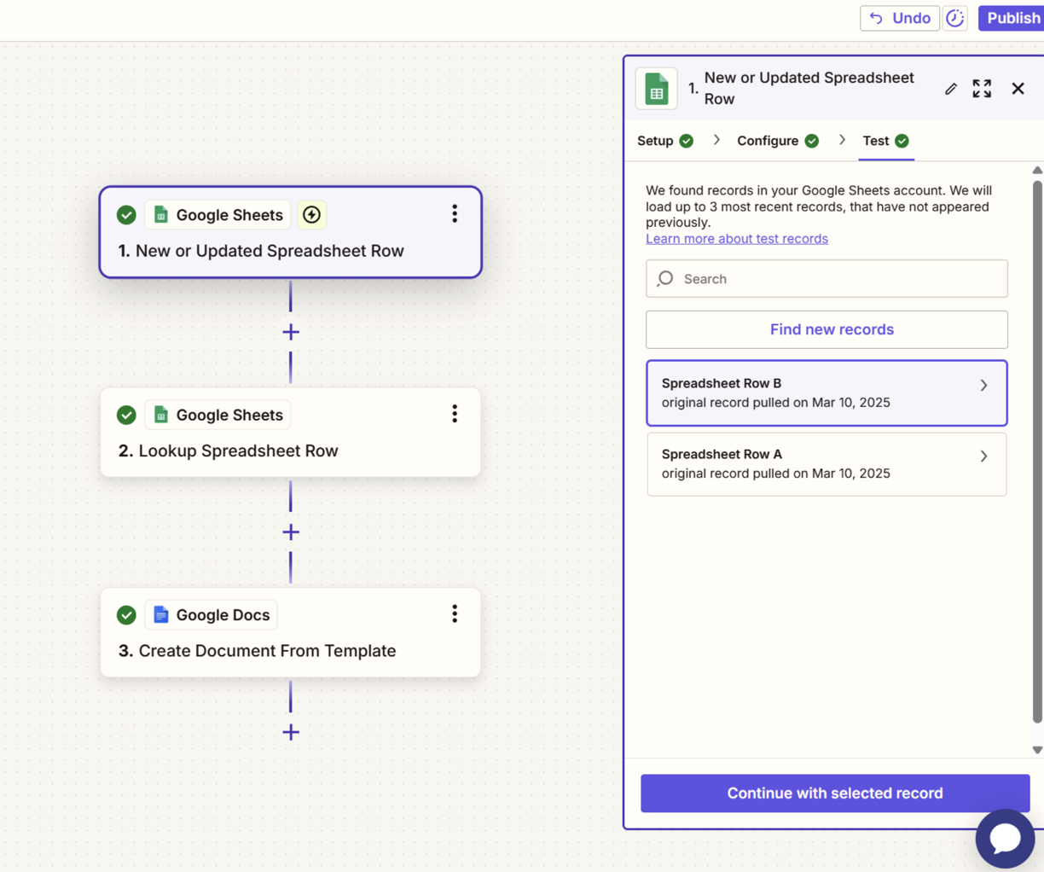
Task: Click the Undo button
Action: [899, 18]
